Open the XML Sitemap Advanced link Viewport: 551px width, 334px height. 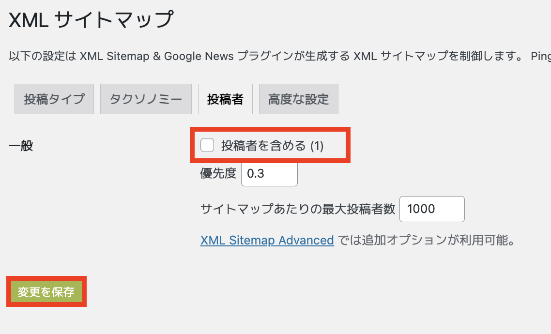point(267,240)
